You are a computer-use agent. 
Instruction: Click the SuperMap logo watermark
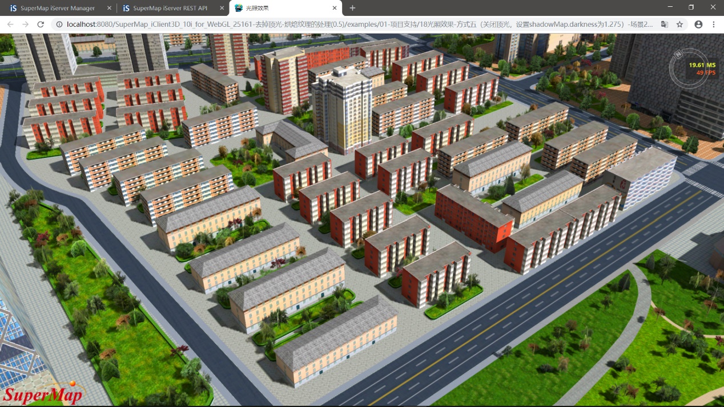(x=43, y=393)
